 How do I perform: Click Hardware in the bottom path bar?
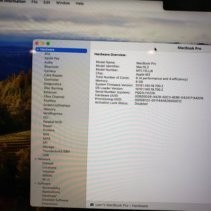point(140,206)
